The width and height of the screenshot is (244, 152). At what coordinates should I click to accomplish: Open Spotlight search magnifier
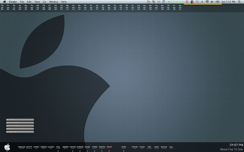tap(239, 2)
